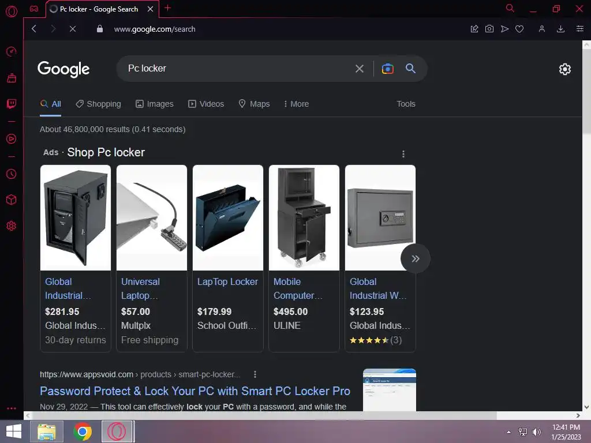Click the padlock site info icon

coord(100,29)
